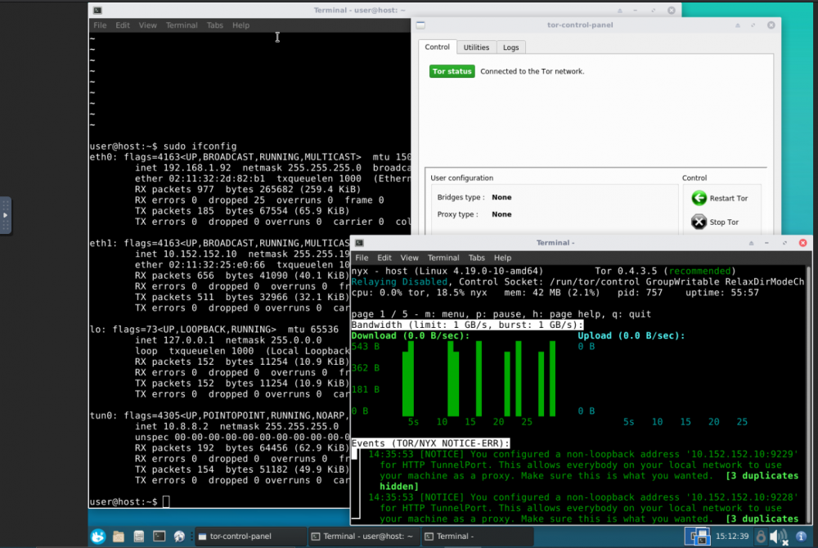The width and height of the screenshot is (818, 548).
Task: Click the blue info tray icon
Action: click(801, 537)
